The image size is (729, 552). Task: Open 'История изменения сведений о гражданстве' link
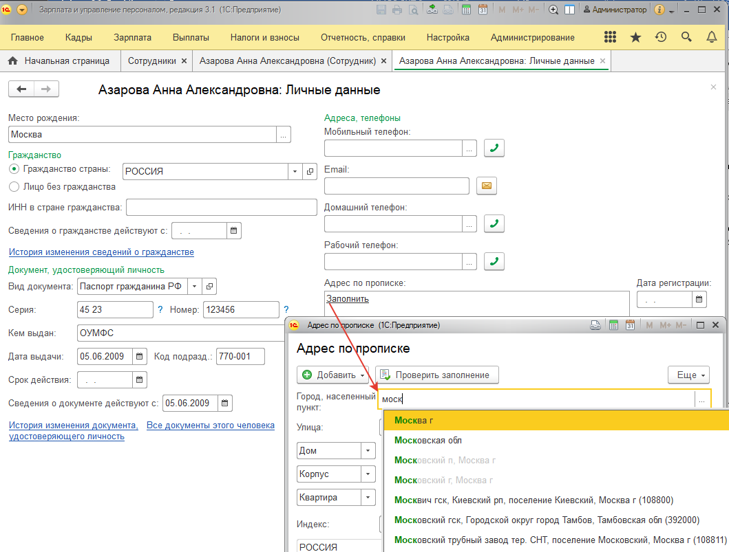[101, 252]
